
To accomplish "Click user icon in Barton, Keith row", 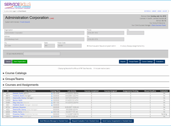I will coord(52,100).
